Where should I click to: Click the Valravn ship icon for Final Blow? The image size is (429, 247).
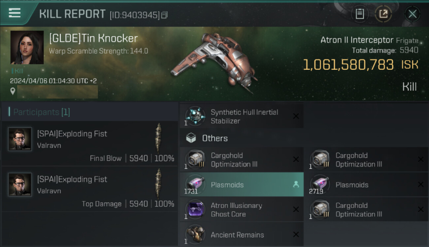click(x=159, y=138)
